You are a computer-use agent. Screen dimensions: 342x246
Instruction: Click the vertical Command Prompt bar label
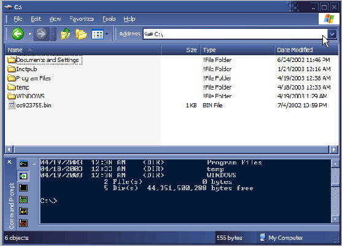(x=11, y=206)
